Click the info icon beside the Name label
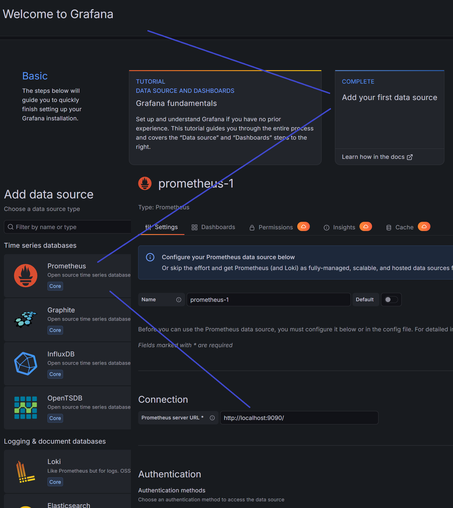 (x=179, y=300)
